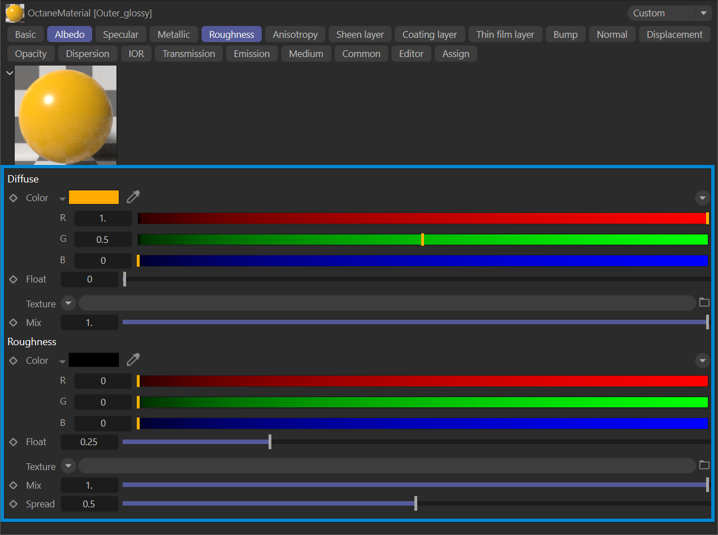
Task: Click the Spread keyframe diamond icon
Action: tap(14, 504)
